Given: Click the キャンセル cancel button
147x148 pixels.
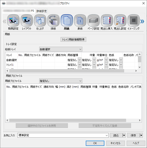Looking at the screenshot, I should (x=115, y=143).
